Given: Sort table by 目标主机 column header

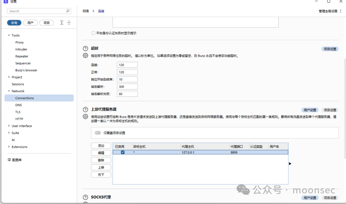Looking at the screenshot, I should pyautogui.click(x=156, y=146).
